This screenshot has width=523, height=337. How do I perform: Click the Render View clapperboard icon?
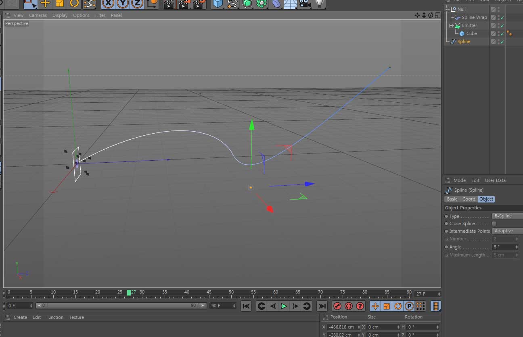coord(169,4)
